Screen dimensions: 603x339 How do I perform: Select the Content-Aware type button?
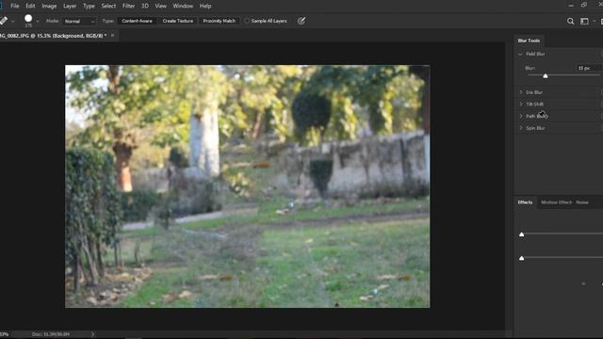[137, 21]
